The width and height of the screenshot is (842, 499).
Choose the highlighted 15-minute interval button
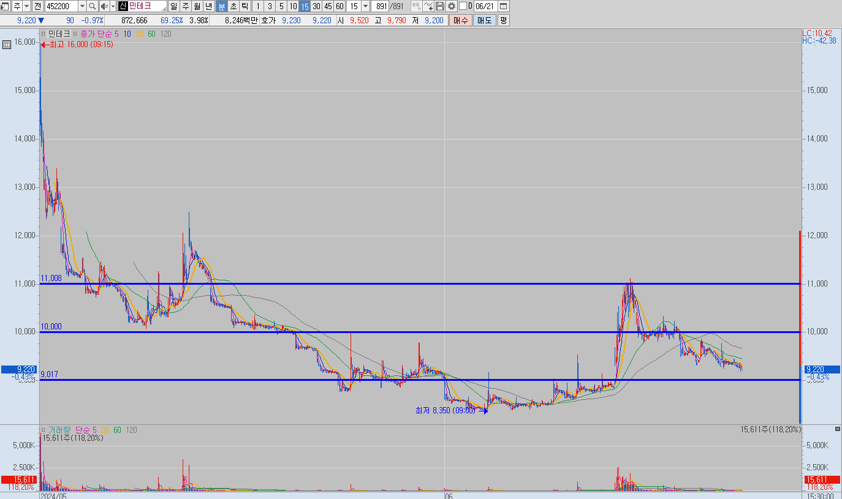(x=305, y=6)
